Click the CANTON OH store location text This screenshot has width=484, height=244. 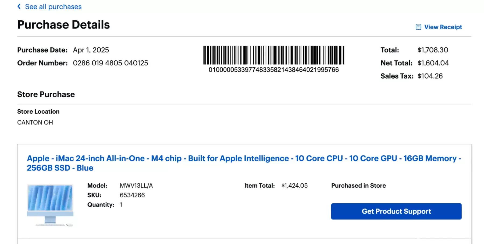pos(35,123)
